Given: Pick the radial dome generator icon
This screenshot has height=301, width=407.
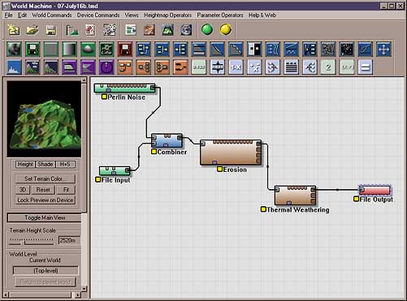Looking at the screenshot, I should [x=88, y=49].
